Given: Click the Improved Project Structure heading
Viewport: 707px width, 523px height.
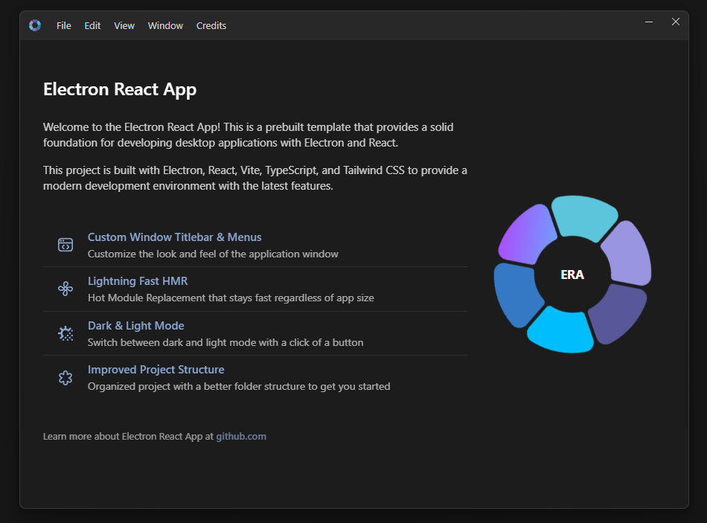Looking at the screenshot, I should 156,370.
